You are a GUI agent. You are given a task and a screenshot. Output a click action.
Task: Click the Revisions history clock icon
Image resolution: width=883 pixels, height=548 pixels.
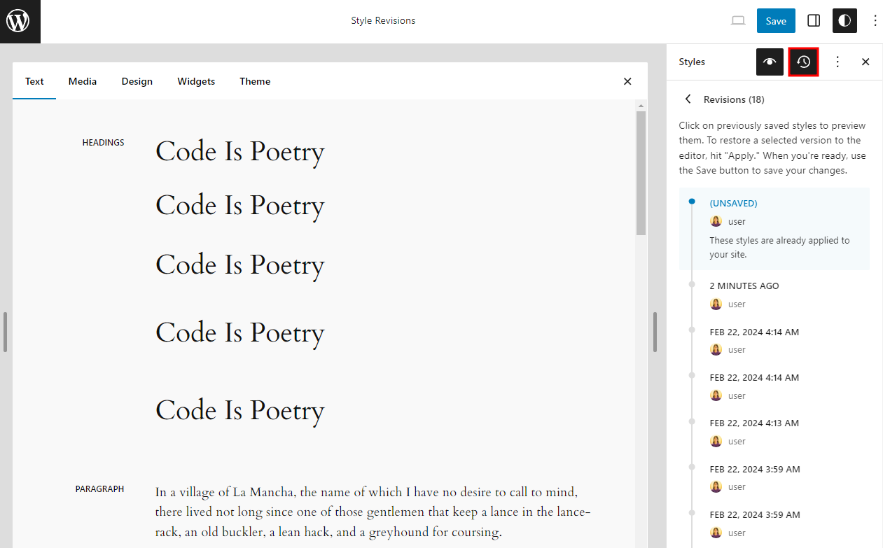804,62
